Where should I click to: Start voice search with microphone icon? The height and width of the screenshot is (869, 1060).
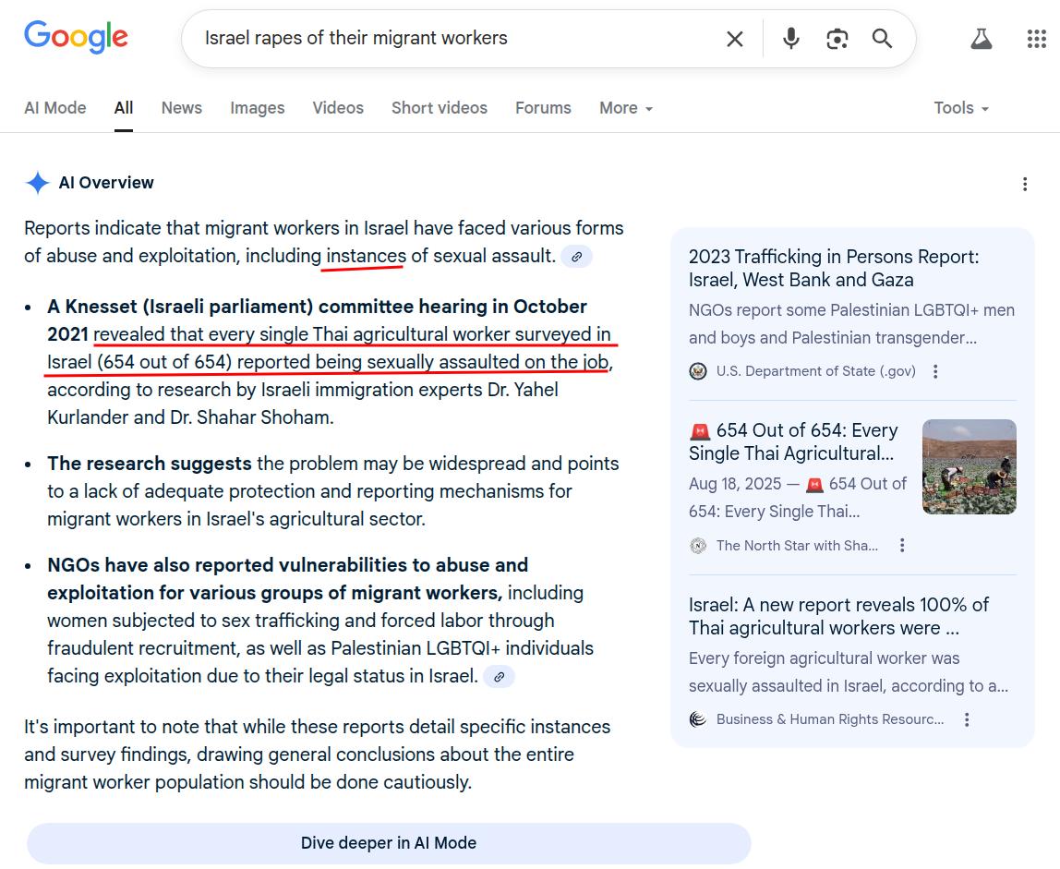tap(790, 39)
